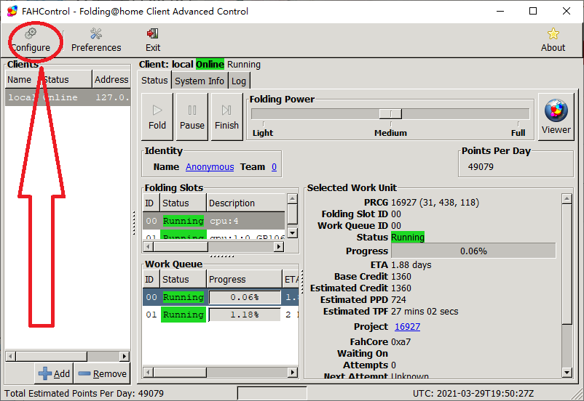
Task: Start folding with the Fold button
Action: (157, 117)
